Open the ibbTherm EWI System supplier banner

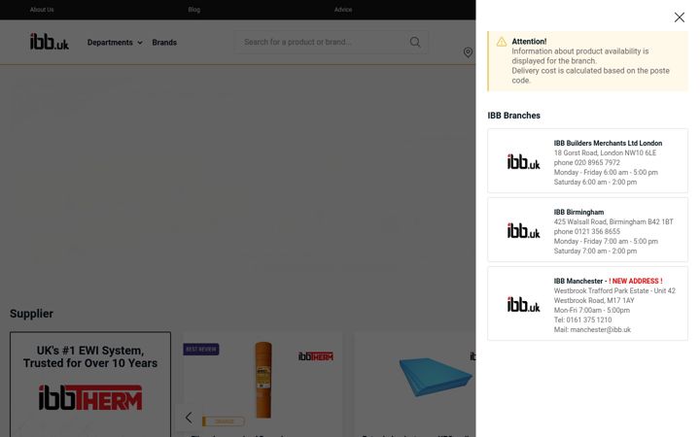pos(90,384)
